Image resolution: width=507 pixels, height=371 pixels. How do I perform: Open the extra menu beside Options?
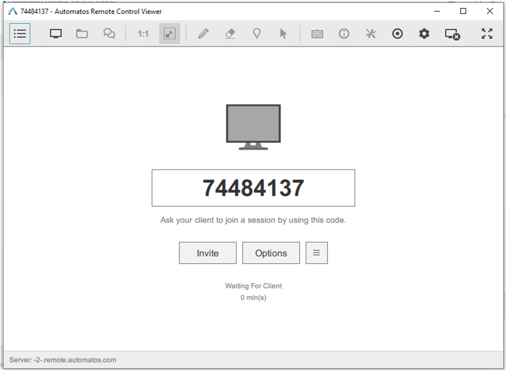tap(316, 252)
